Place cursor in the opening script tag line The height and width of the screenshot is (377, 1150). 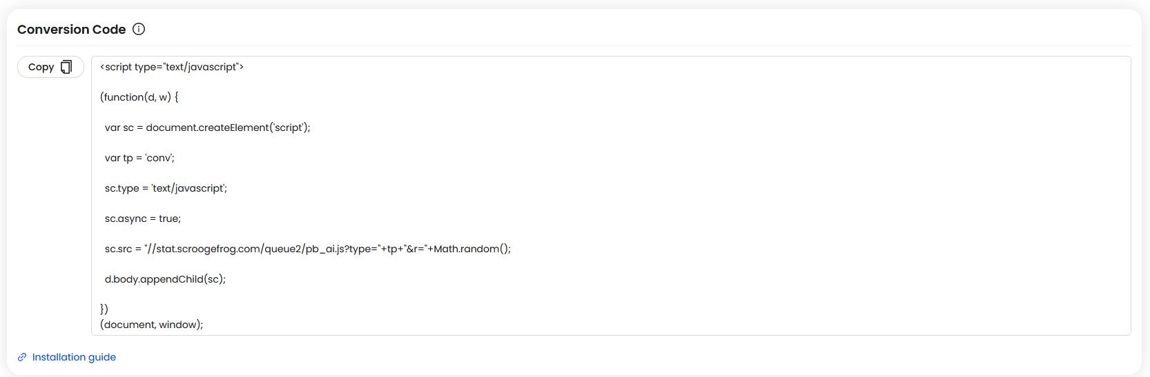coord(172,67)
